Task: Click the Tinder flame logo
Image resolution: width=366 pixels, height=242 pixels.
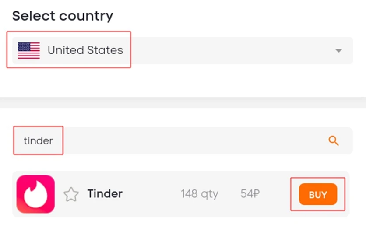Action: [x=35, y=194]
